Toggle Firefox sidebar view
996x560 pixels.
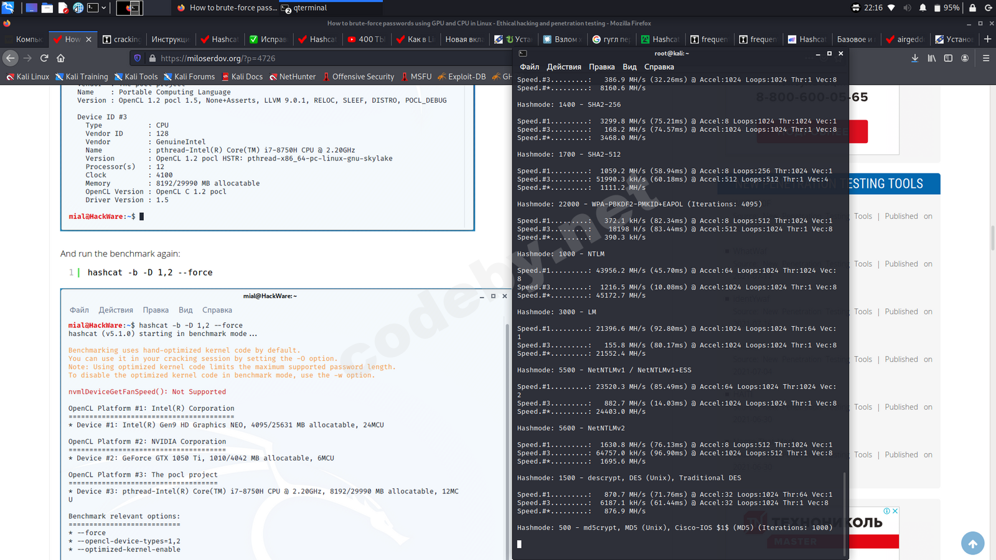tap(948, 58)
